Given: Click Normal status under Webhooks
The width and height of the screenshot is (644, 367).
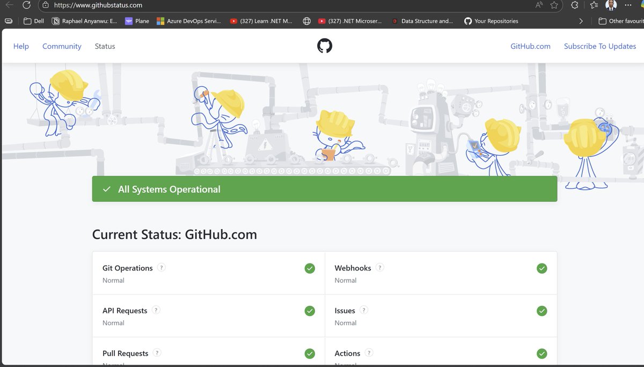Looking at the screenshot, I should tap(346, 280).
